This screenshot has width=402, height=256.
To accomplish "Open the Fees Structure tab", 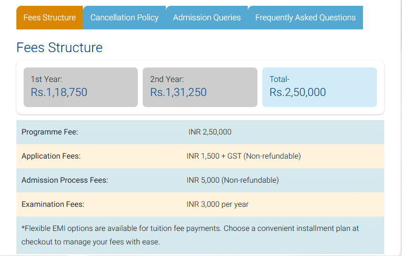I will tap(50, 18).
